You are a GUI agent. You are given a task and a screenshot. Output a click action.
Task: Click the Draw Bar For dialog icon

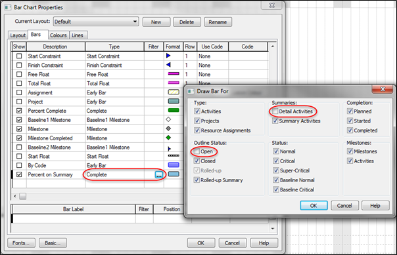pyautogui.click(x=191, y=91)
